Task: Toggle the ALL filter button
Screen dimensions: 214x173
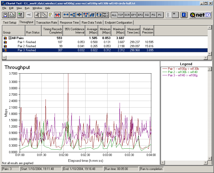Action: point(114,15)
